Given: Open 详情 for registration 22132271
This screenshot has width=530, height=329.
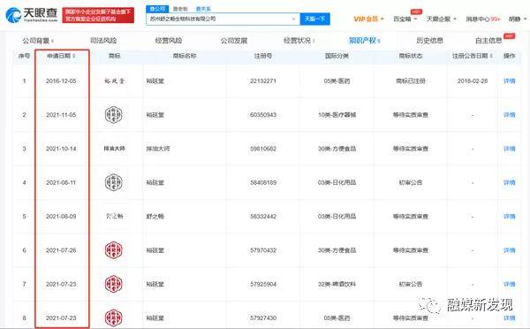Looking at the screenshot, I should (510, 81).
